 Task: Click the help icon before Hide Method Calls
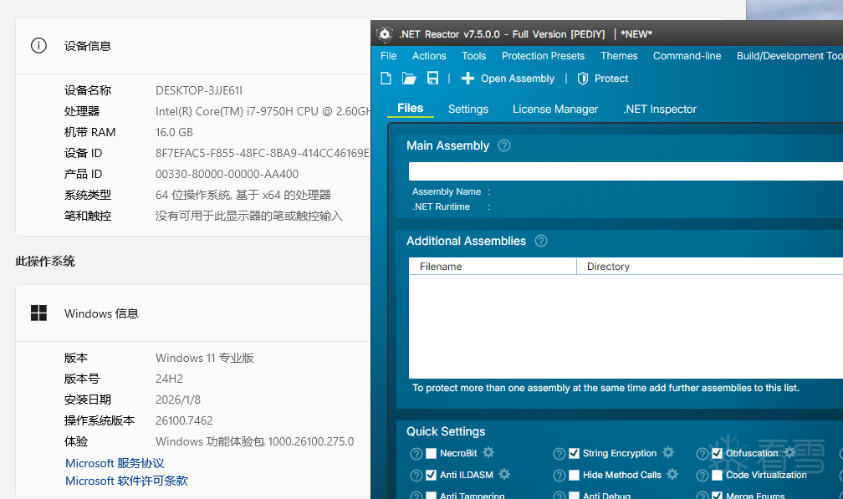[x=559, y=476]
